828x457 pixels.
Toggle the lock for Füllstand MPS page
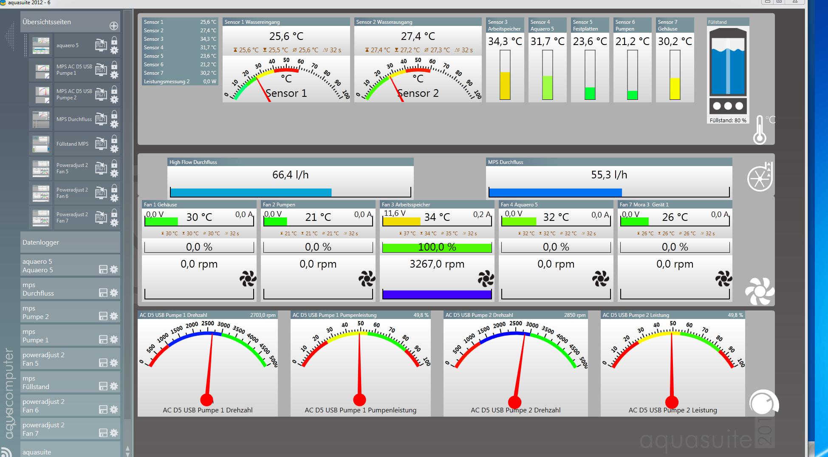114,139
